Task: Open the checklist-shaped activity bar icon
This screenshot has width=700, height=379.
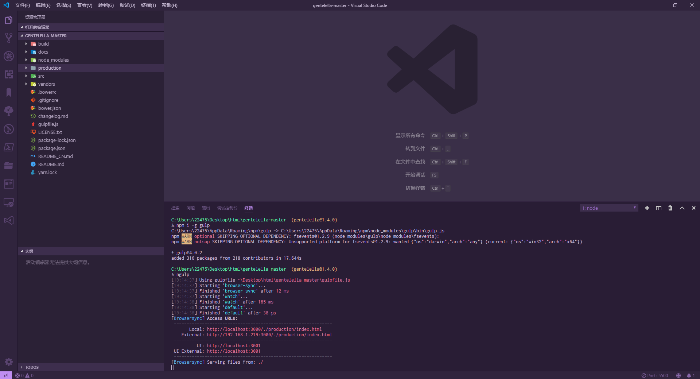Action: coord(9,184)
